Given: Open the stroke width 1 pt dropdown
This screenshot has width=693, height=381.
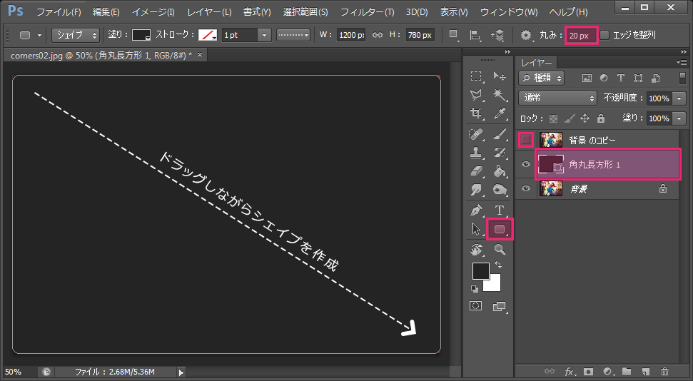Looking at the screenshot, I should 264,35.
